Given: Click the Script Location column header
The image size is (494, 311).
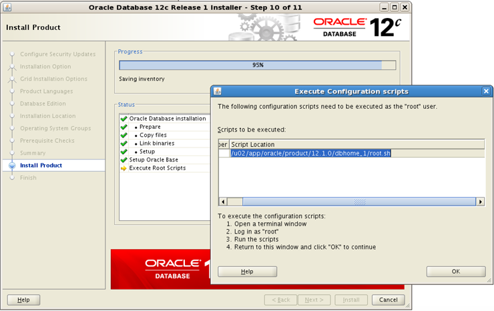Looking at the screenshot, I should 356,144.
